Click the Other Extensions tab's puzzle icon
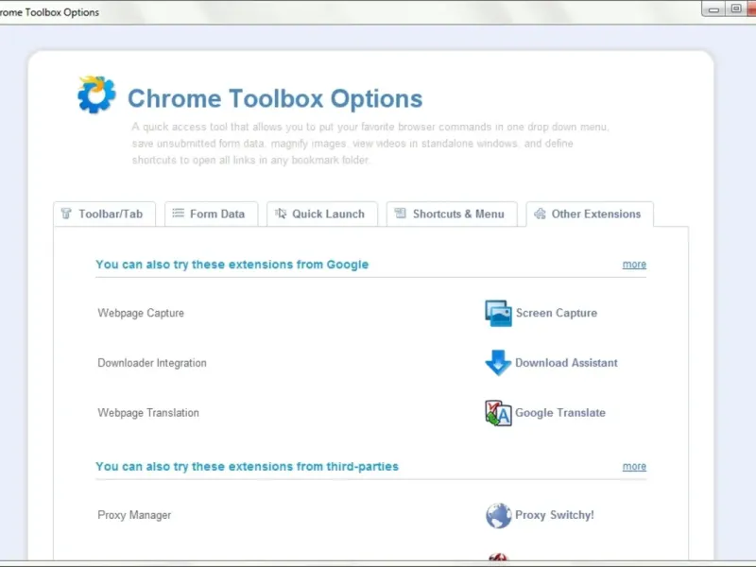The height and width of the screenshot is (567, 756). (540, 214)
